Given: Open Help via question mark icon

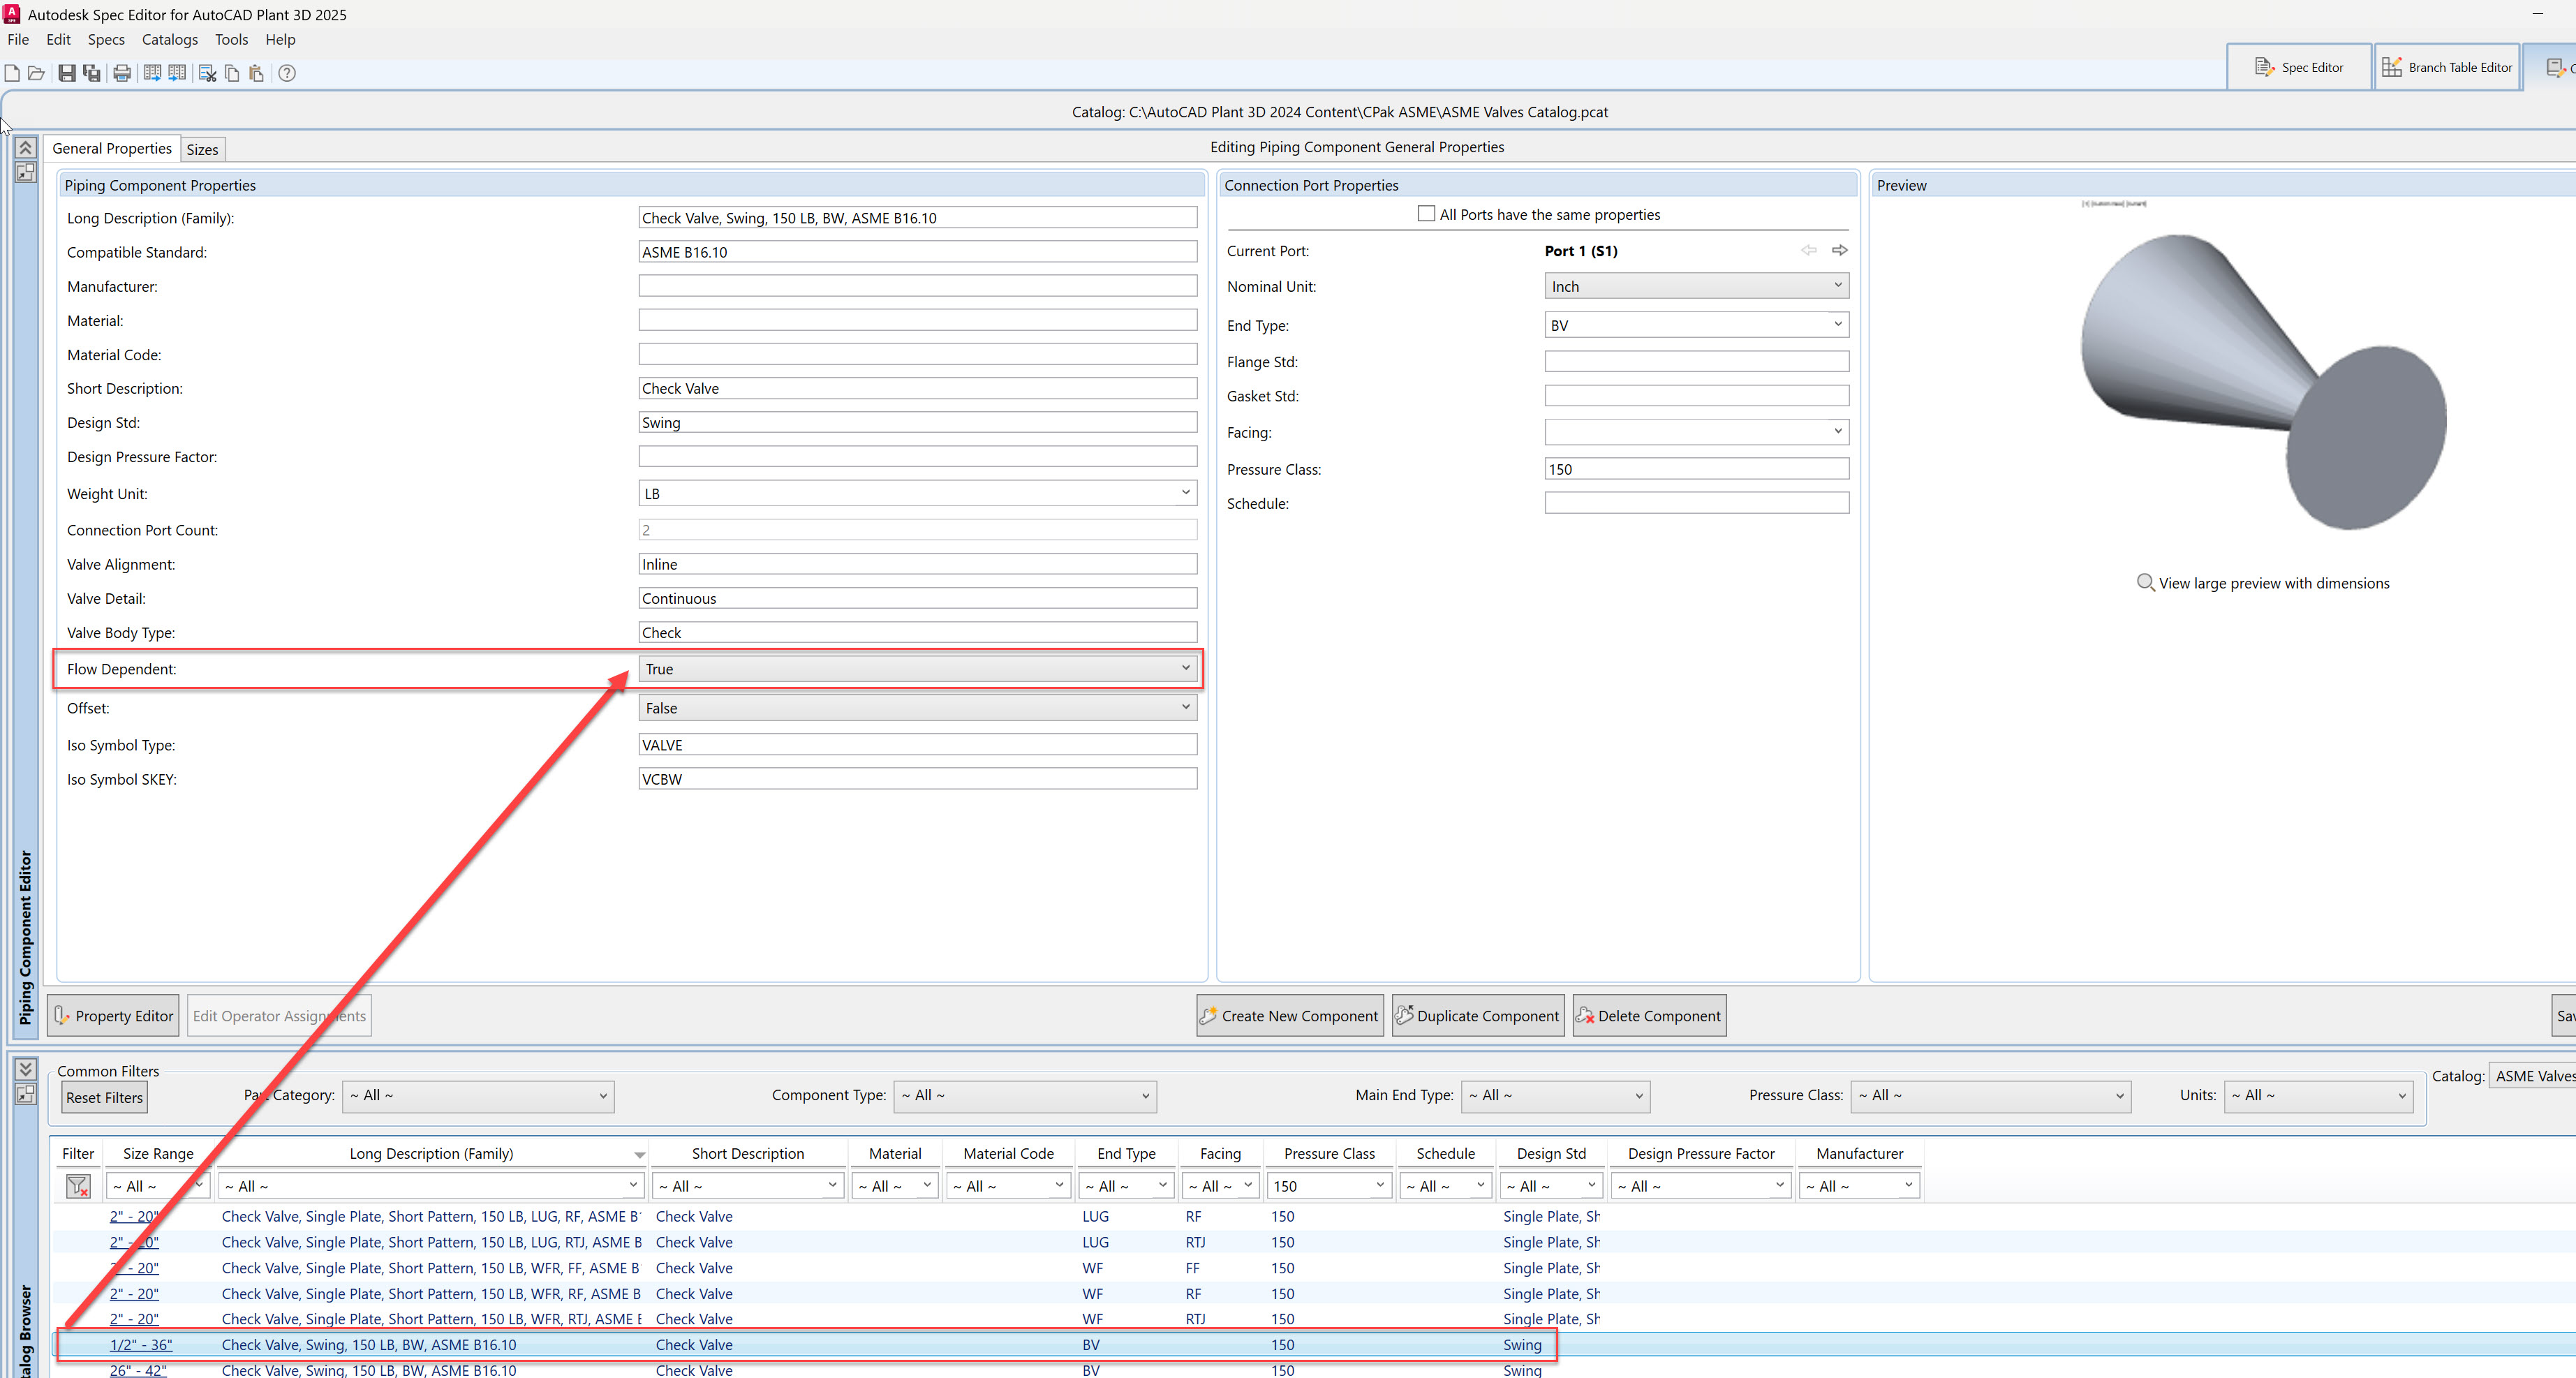Looking at the screenshot, I should click(x=287, y=73).
